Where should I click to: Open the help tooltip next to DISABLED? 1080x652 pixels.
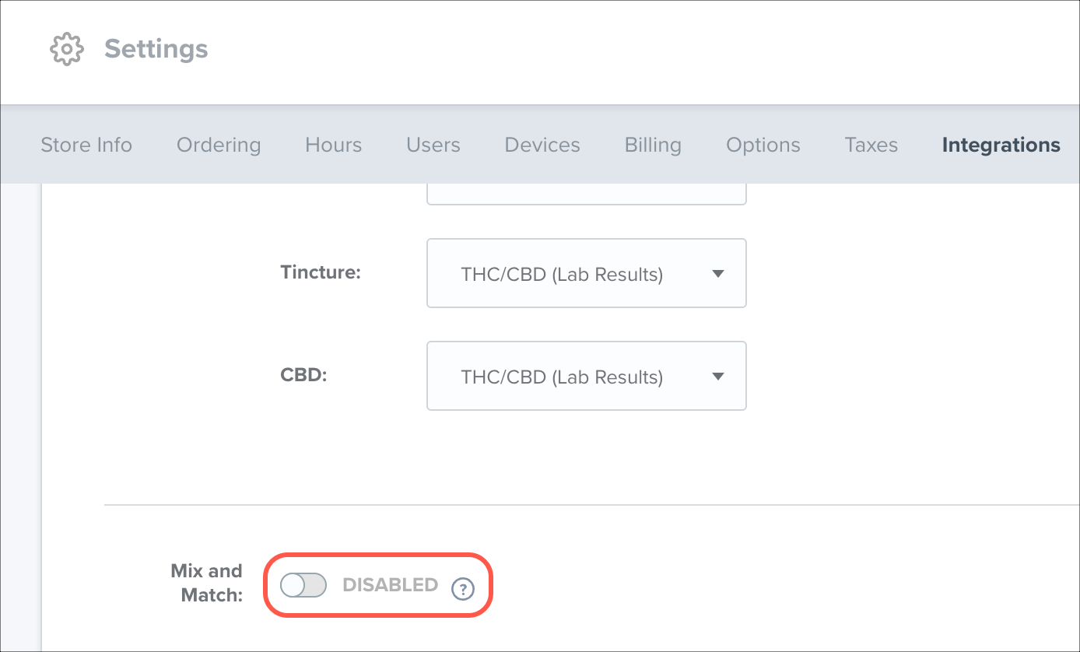462,590
